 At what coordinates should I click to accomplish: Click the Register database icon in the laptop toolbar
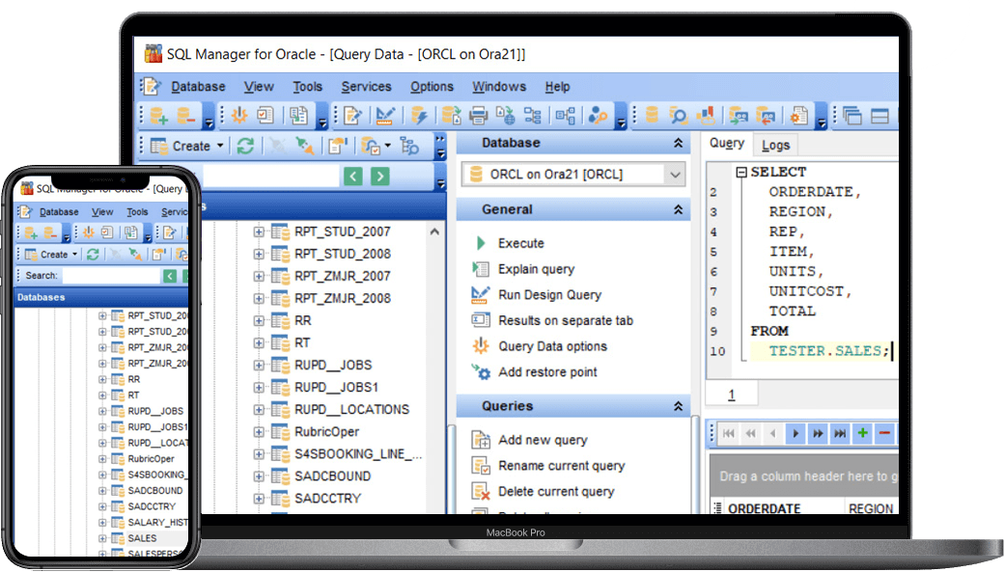pos(157,116)
